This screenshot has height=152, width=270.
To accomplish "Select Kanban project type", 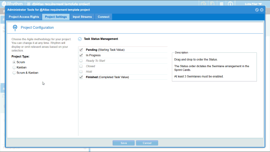I will point(14,68).
